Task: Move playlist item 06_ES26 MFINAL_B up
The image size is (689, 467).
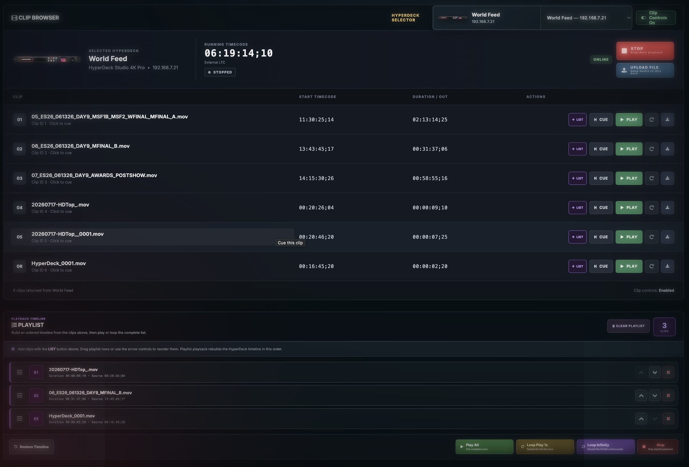Action: 641,396
